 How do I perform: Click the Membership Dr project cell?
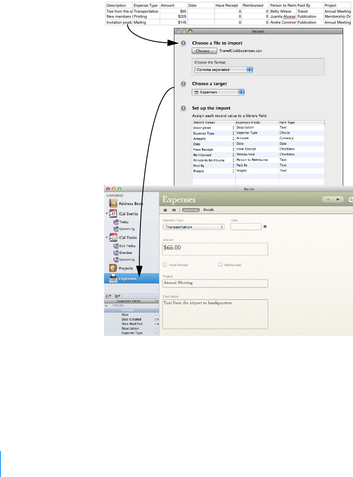coord(337,17)
